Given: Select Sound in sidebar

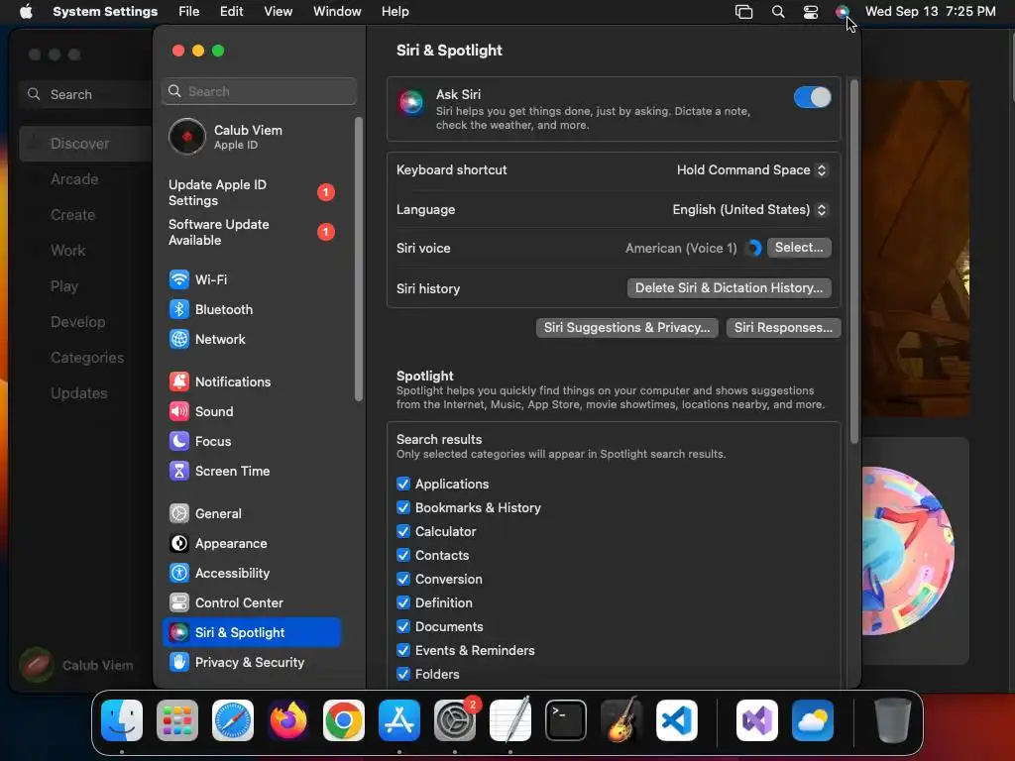Looking at the screenshot, I should tap(251, 411).
